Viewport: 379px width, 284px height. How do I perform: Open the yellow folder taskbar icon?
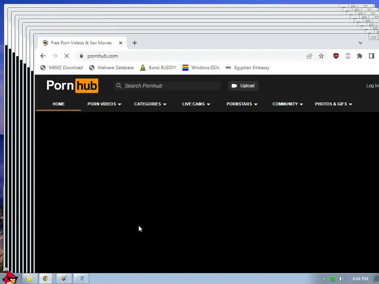[30, 279]
